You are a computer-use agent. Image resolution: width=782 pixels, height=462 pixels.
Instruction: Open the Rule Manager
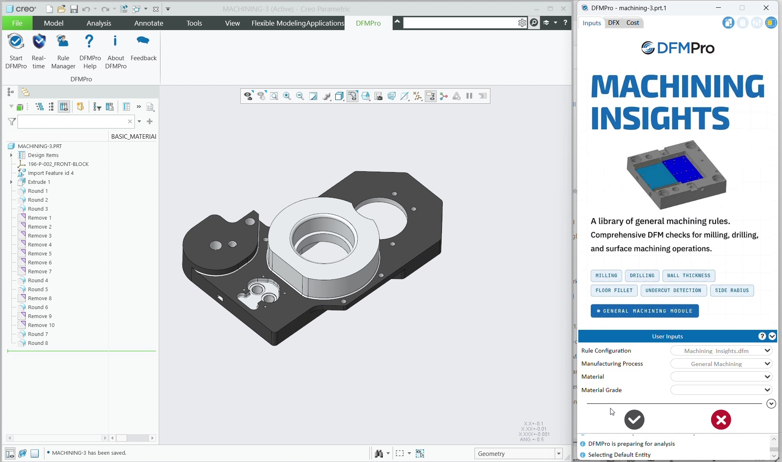(x=63, y=52)
